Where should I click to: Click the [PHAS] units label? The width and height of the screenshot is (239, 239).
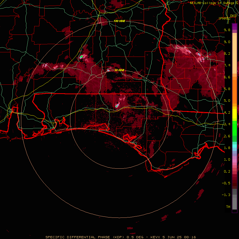point(224,18)
